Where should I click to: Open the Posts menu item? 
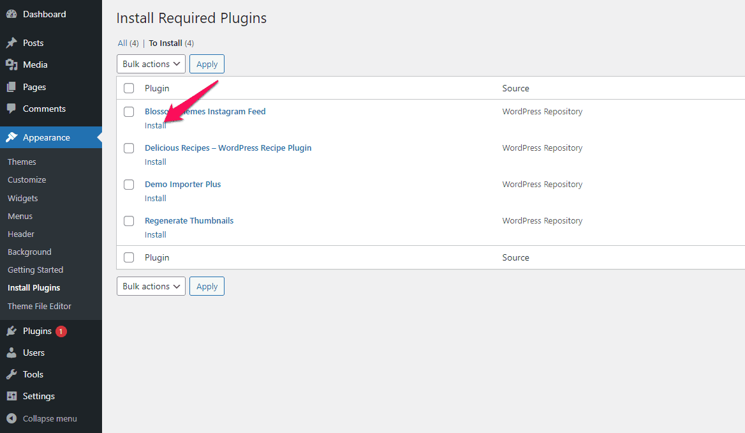coord(51,43)
